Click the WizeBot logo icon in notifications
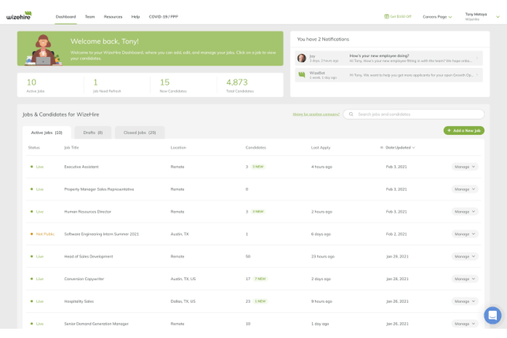 (302, 75)
